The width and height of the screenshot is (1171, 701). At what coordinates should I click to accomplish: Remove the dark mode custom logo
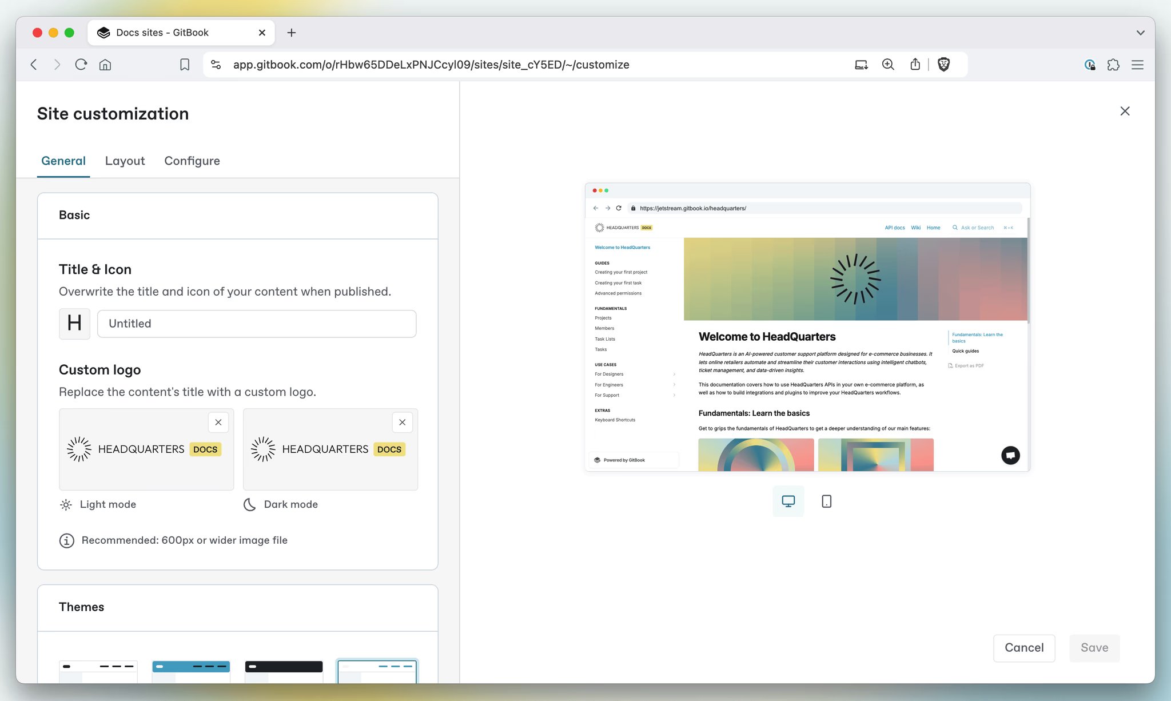click(x=402, y=422)
